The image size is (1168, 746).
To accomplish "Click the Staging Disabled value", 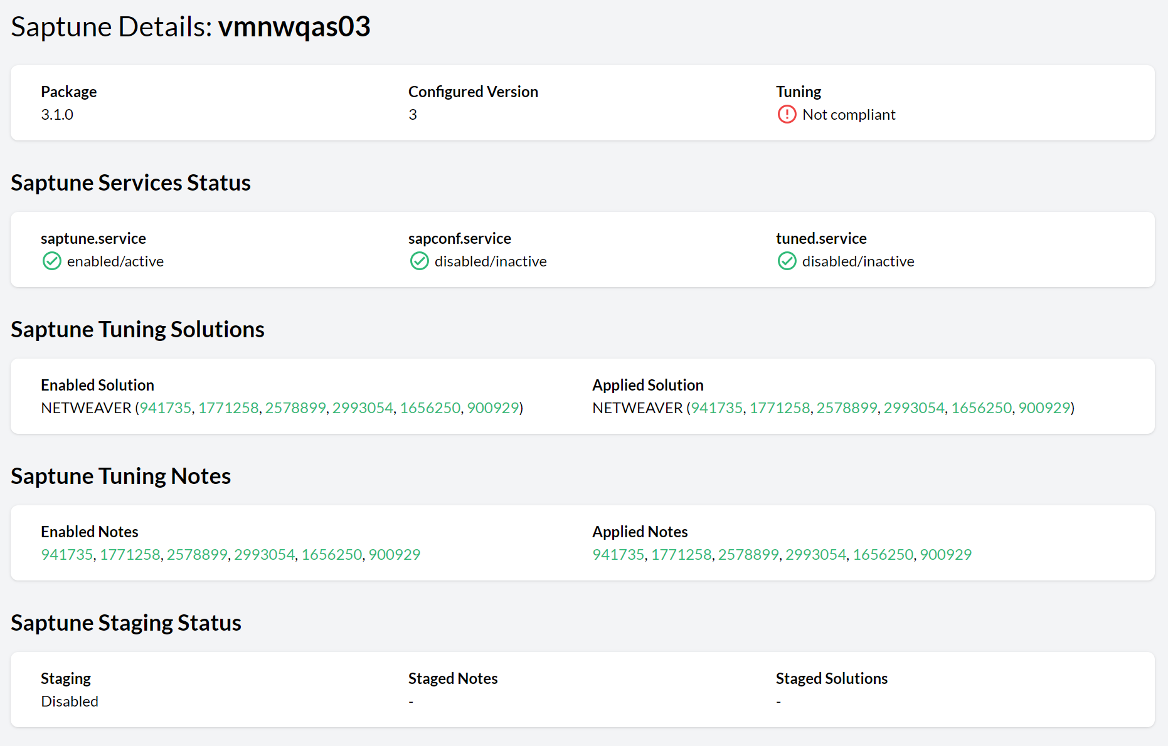I will pyautogui.click(x=70, y=701).
